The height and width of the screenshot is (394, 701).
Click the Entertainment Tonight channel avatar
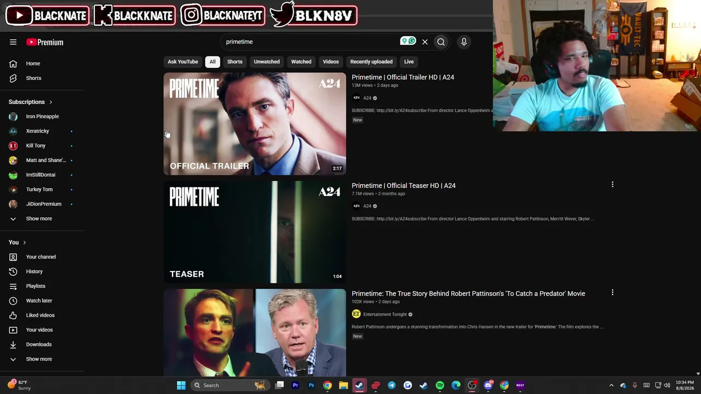point(356,314)
